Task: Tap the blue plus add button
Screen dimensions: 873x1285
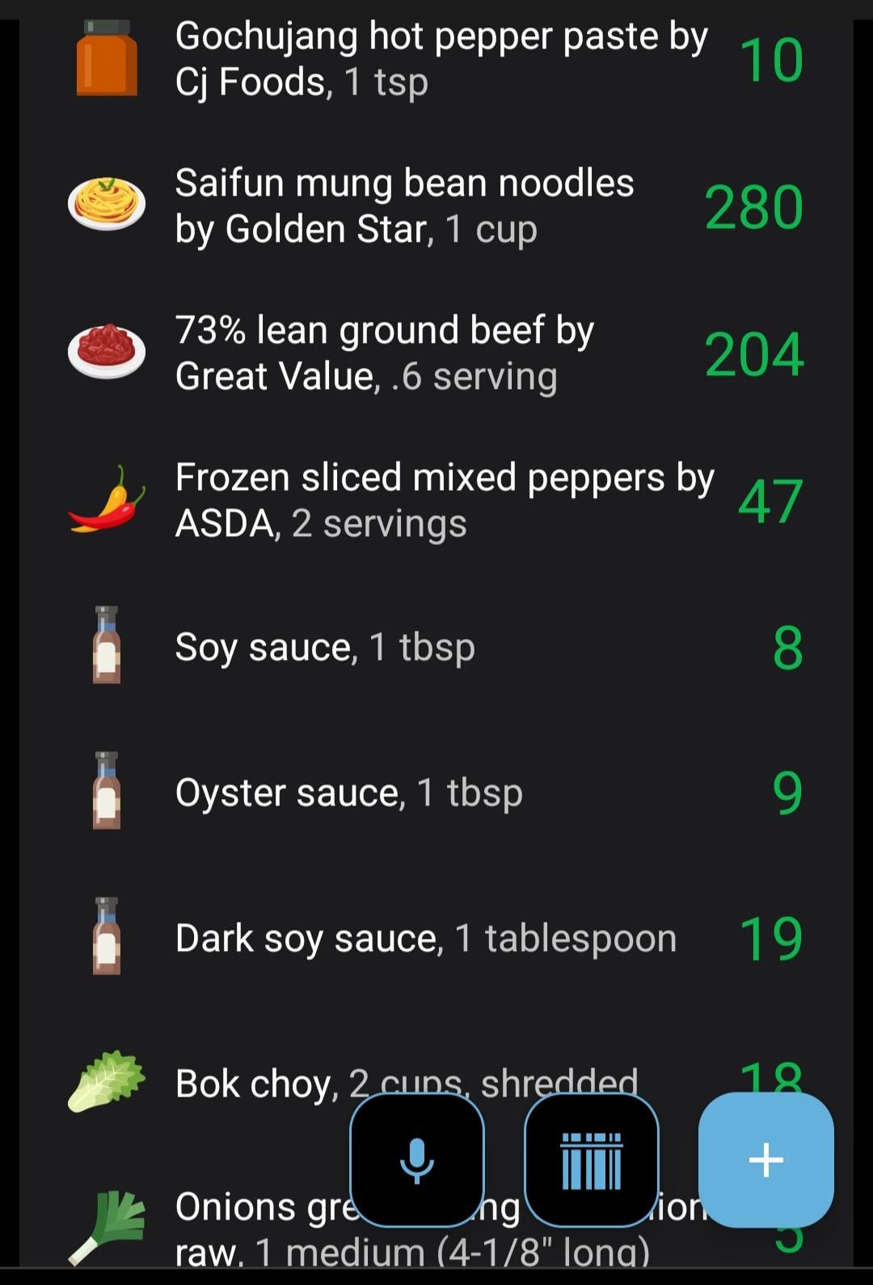Action: (766, 1160)
